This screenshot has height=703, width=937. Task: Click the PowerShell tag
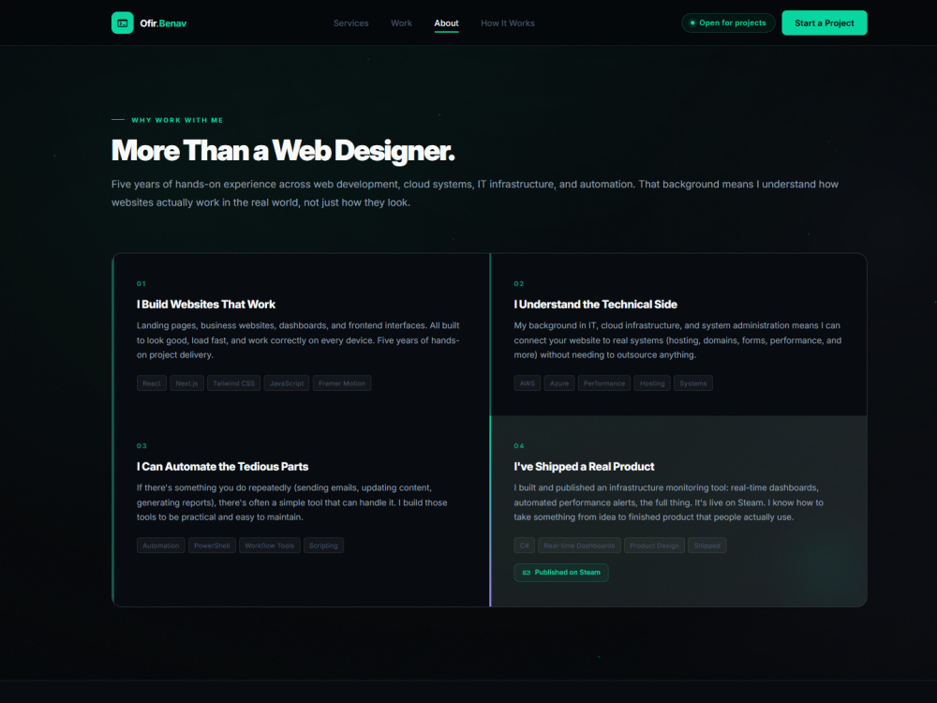(x=212, y=546)
